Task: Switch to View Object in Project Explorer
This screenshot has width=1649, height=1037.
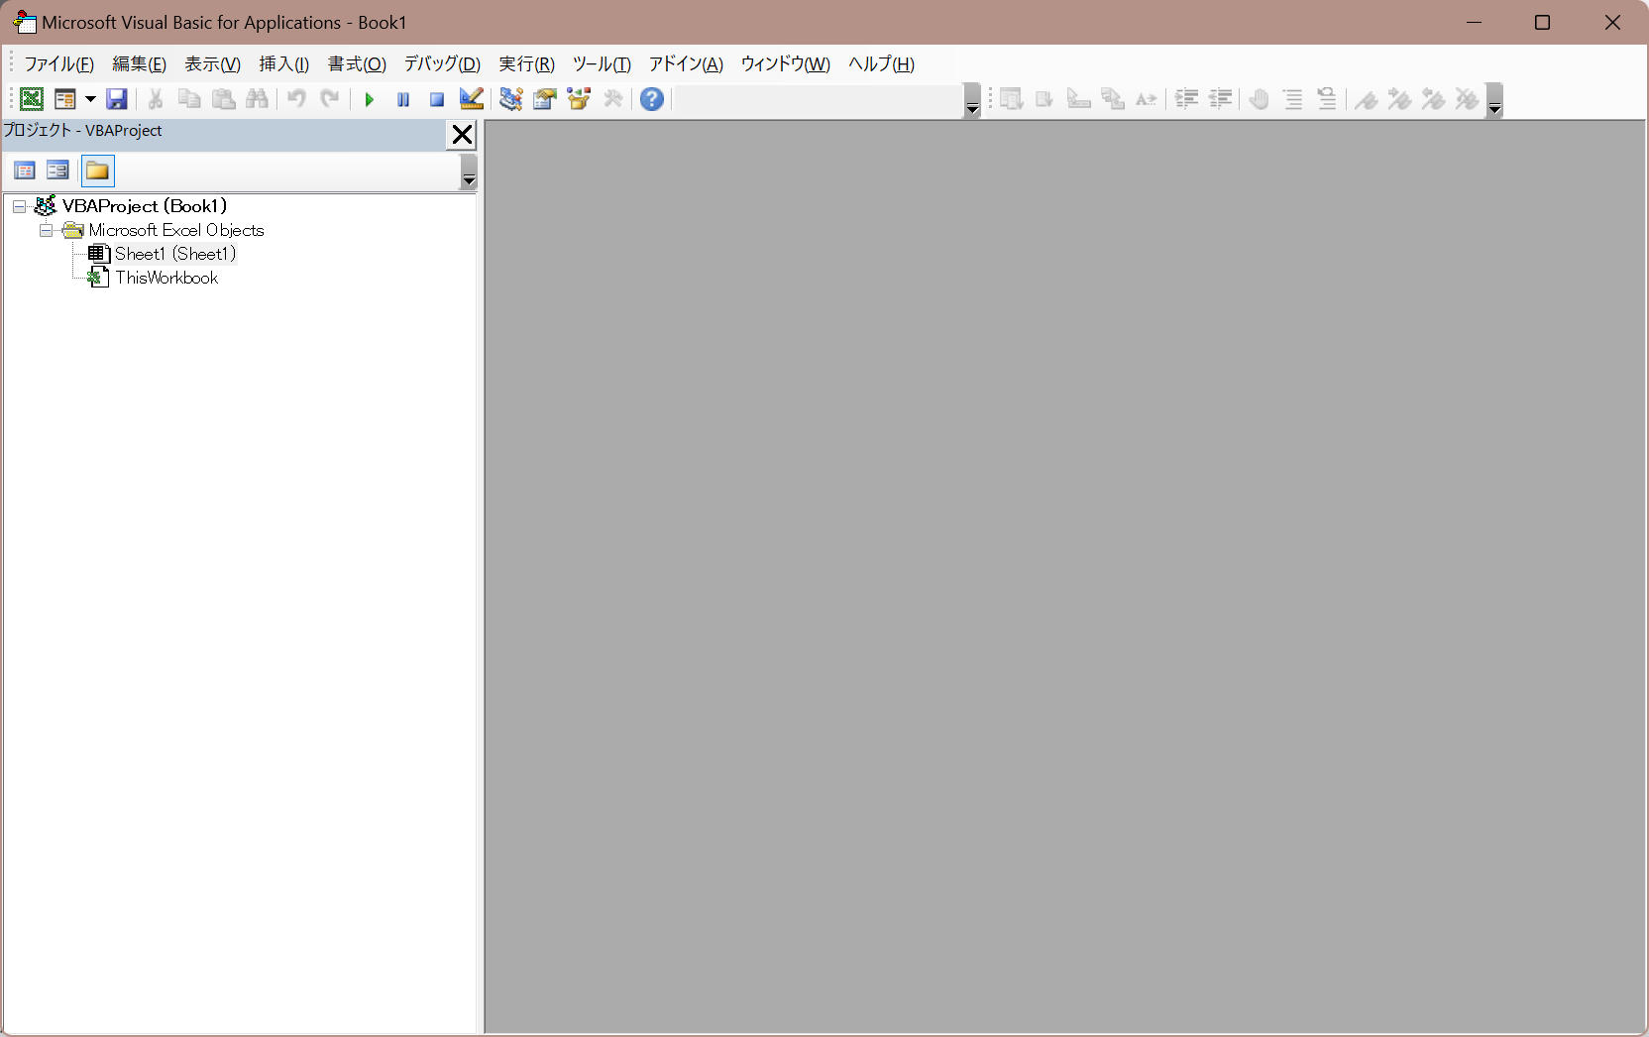Action: (57, 171)
